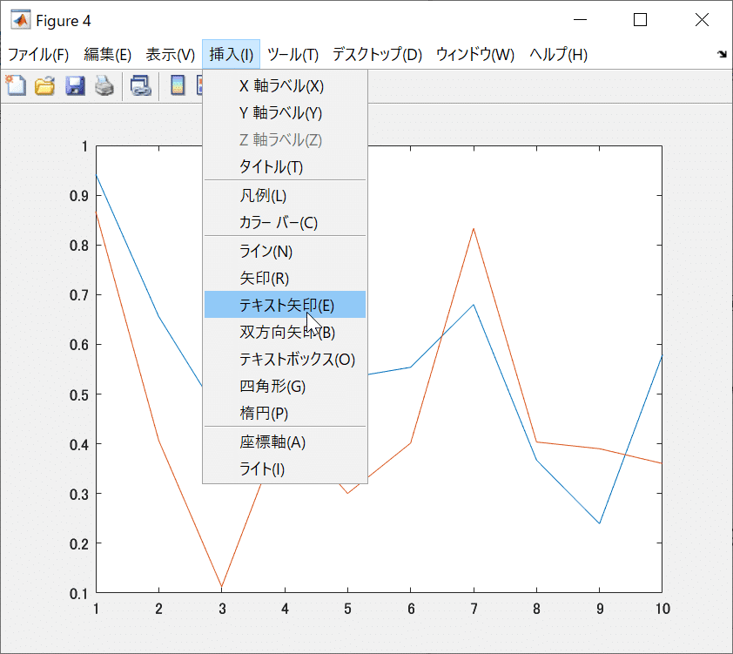Image resolution: width=733 pixels, height=654 pixels.
Task: Click the partially hidden rightmost toolbar icon
Action: coord(200,84)
